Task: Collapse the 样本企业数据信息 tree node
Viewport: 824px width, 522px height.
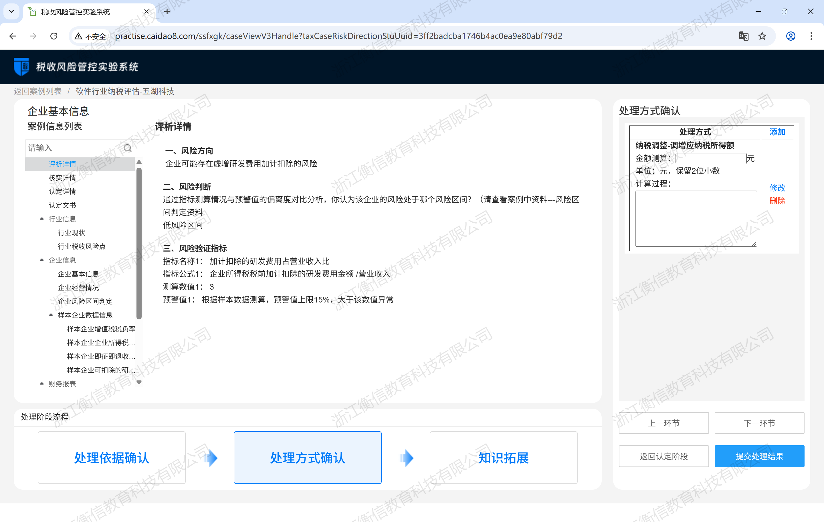Action: 51,315
